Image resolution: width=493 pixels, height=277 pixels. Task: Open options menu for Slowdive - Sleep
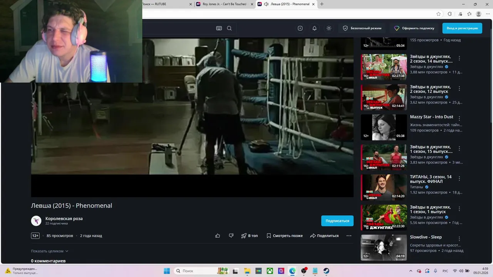459,239
